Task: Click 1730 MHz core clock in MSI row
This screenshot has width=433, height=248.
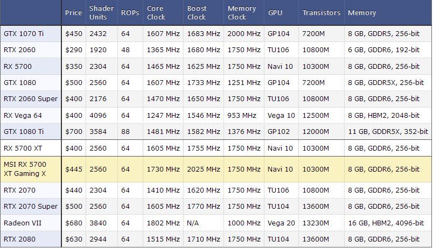Action: click(163, 169)
